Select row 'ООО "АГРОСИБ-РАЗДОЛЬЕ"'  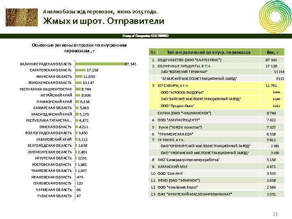point(217,92)
